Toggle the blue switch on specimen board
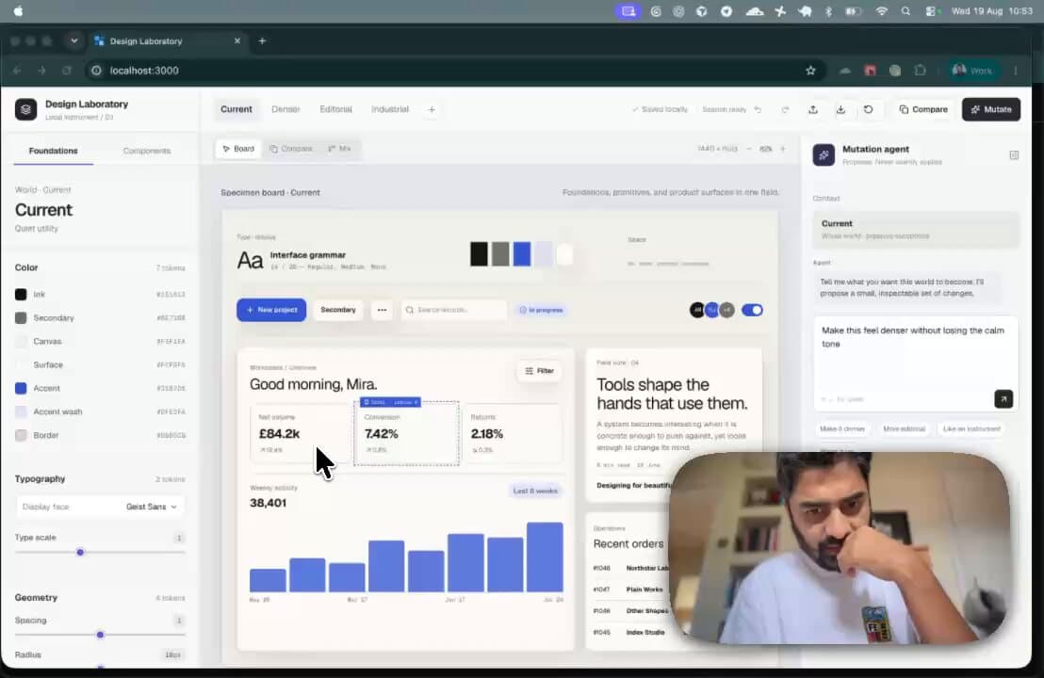This screenshot has width=1044, height=678. [752, 310]
